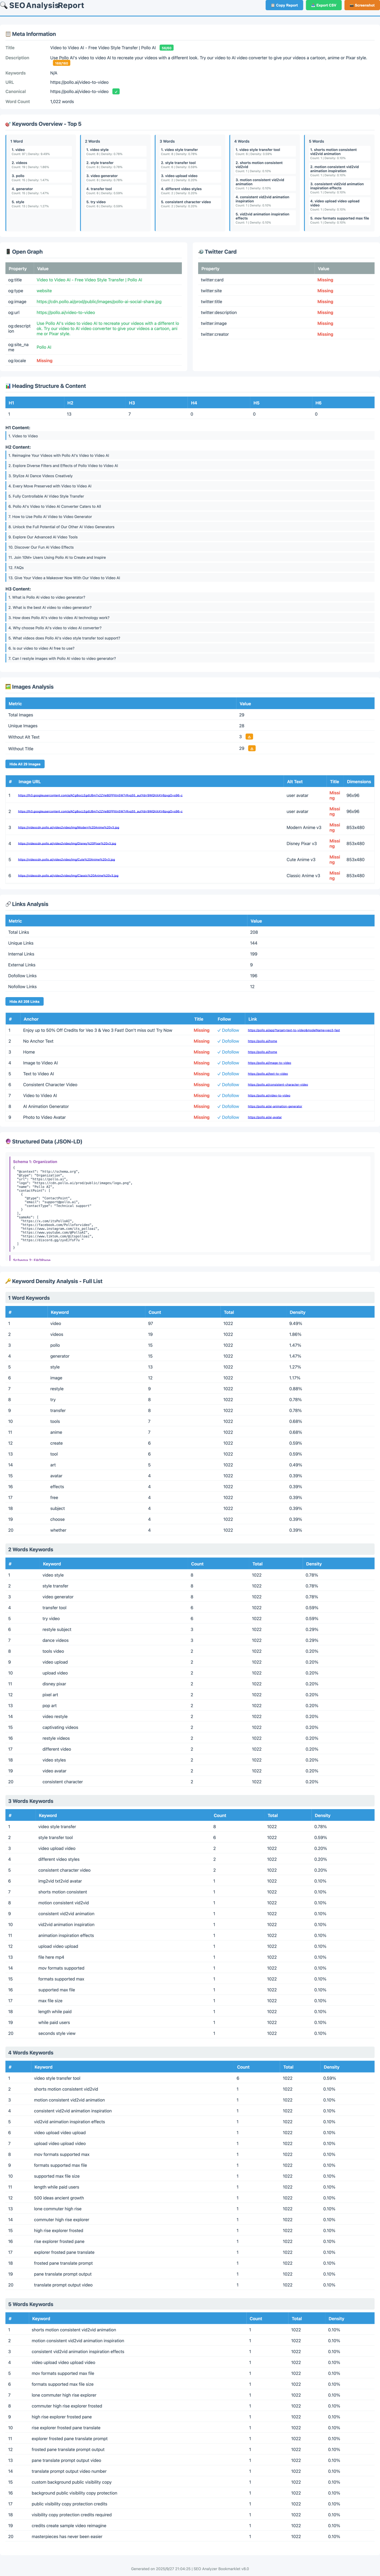
Task: Click the orange badge under the Description text
Action: 62,63
